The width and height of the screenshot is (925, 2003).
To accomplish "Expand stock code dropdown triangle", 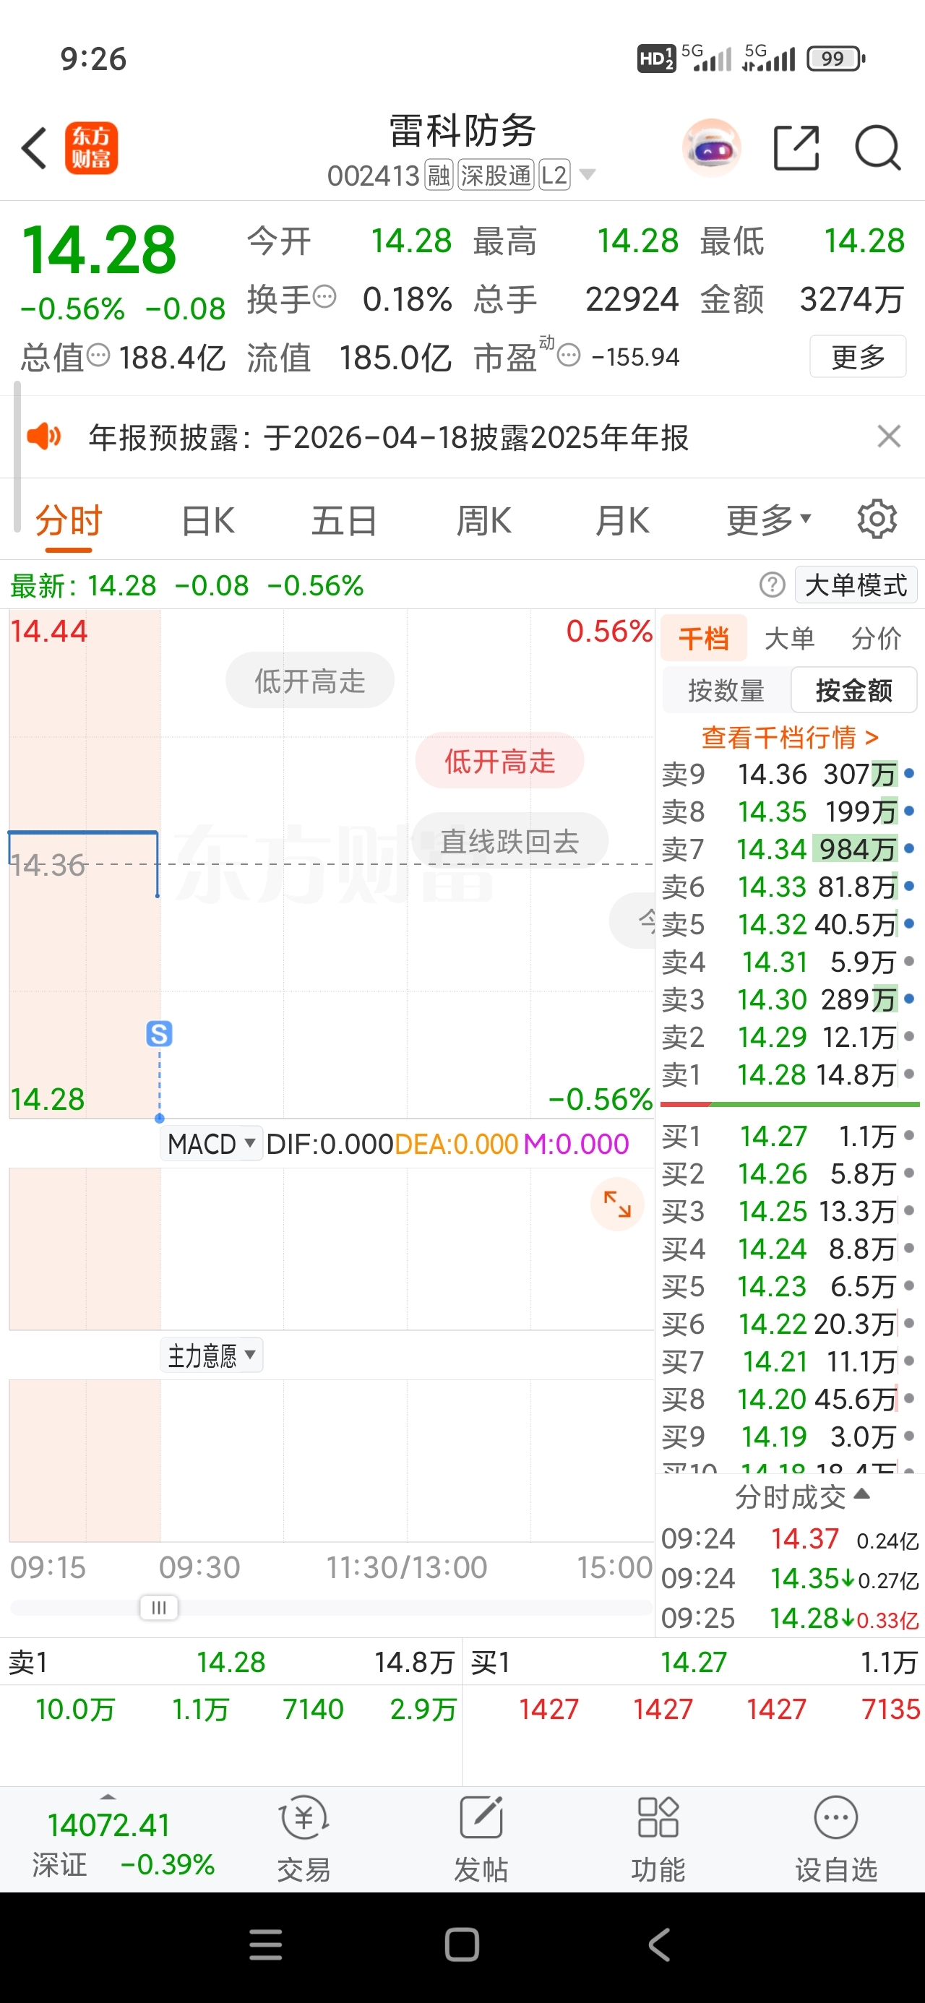I will (x=588, y=174).
